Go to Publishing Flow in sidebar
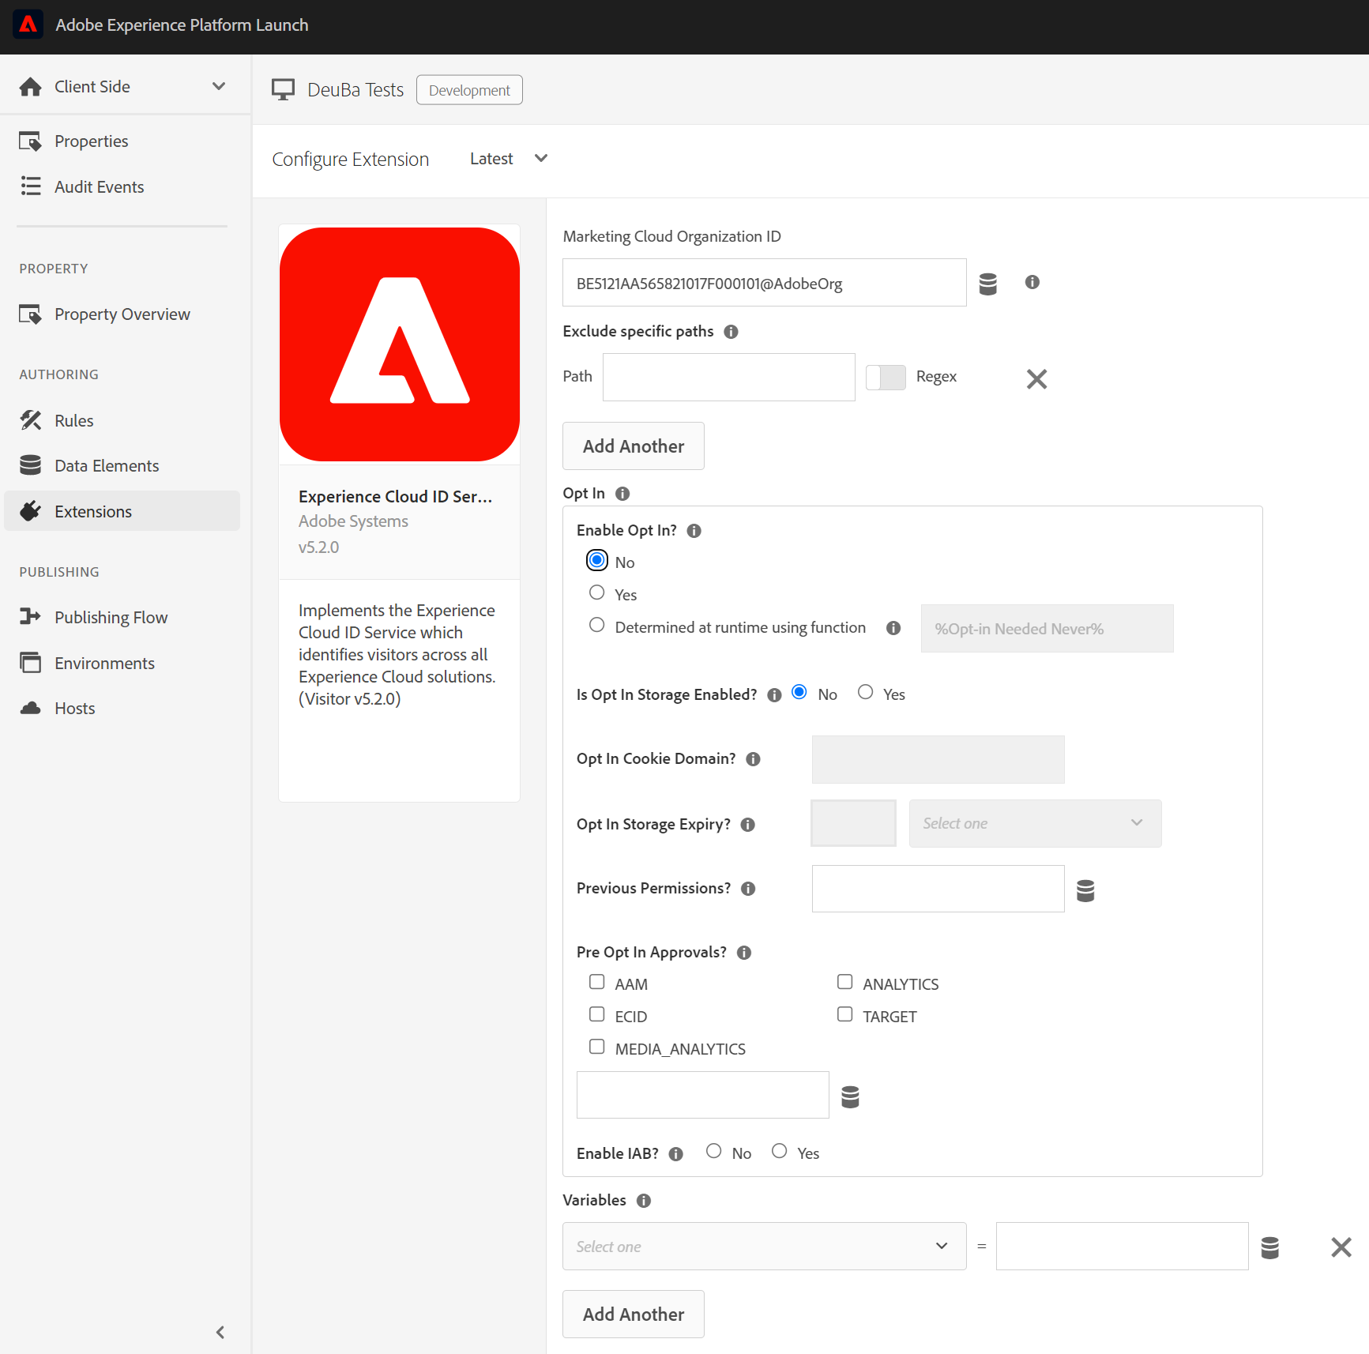The image size is (1369, 1354). pyautogui.click(x=111, y=618)
